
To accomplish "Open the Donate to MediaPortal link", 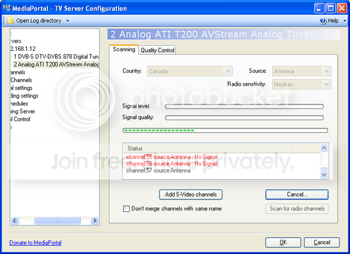I will 35,243.
